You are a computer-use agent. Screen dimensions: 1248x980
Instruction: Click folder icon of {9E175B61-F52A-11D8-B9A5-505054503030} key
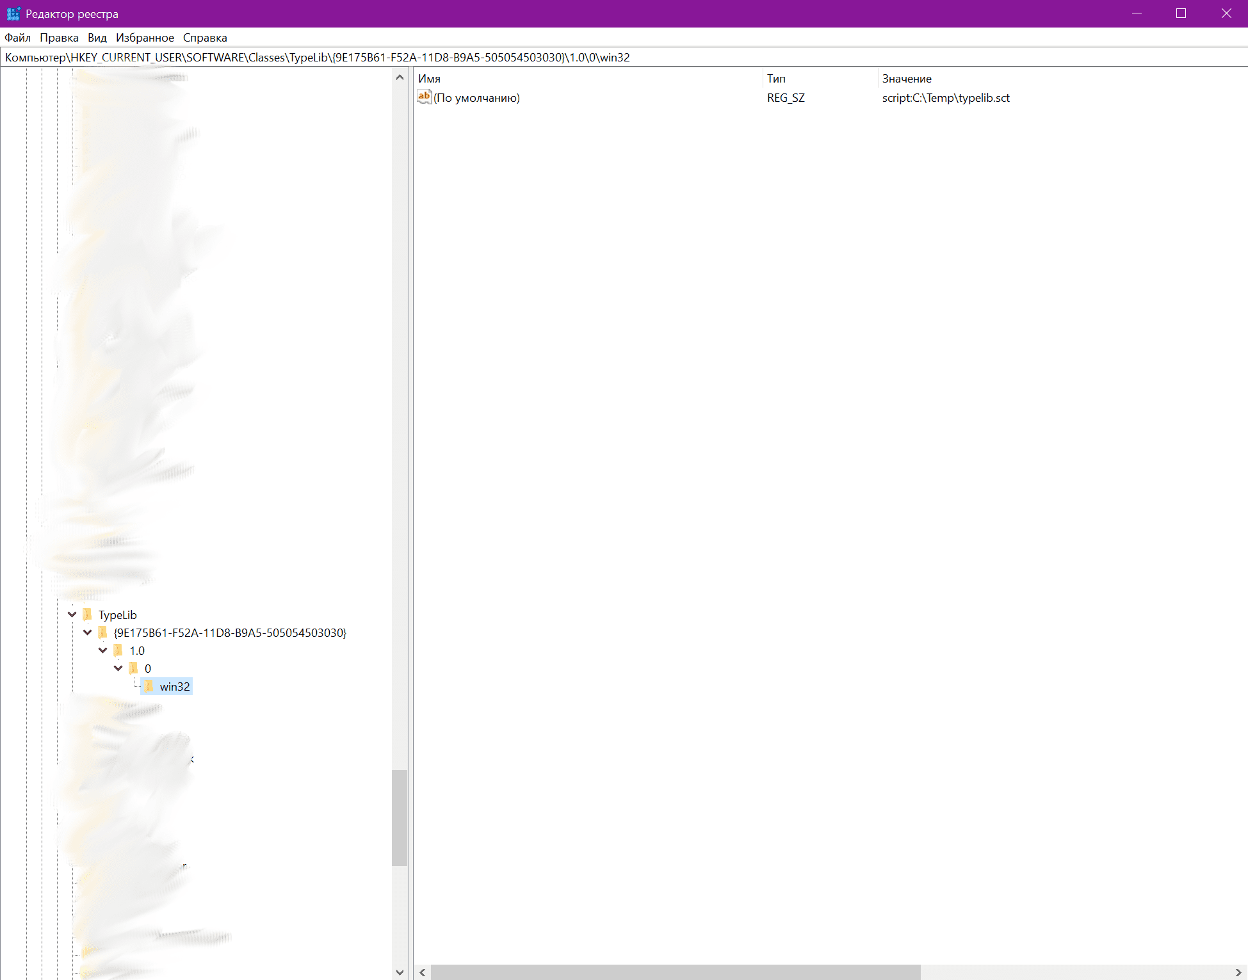tap(103, 632)
